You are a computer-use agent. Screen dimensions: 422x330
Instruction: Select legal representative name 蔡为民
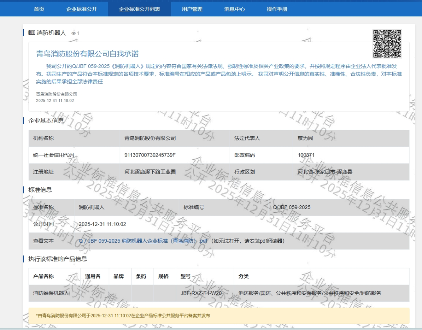pos(306,138)
